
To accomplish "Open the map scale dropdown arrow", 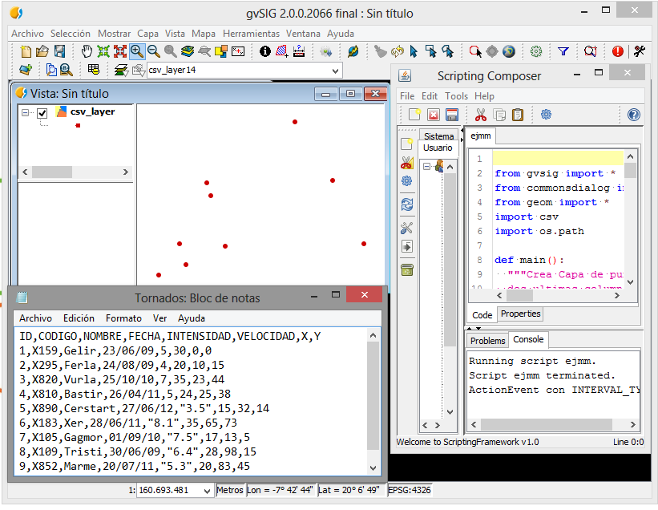I will tap(207, 491).
